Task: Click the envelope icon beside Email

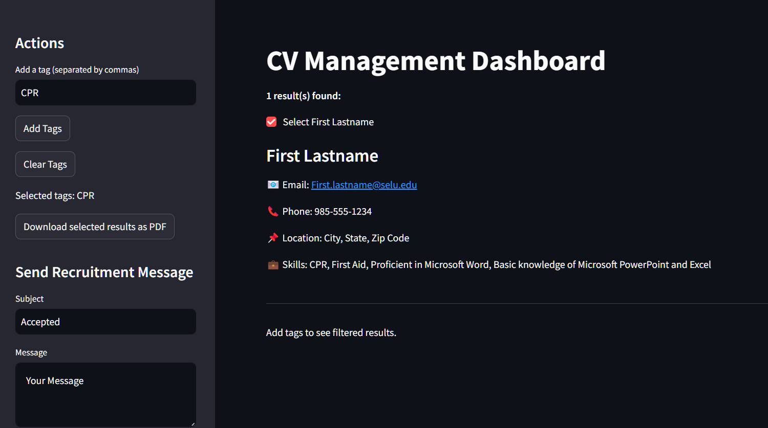Action: coord(273,185)
